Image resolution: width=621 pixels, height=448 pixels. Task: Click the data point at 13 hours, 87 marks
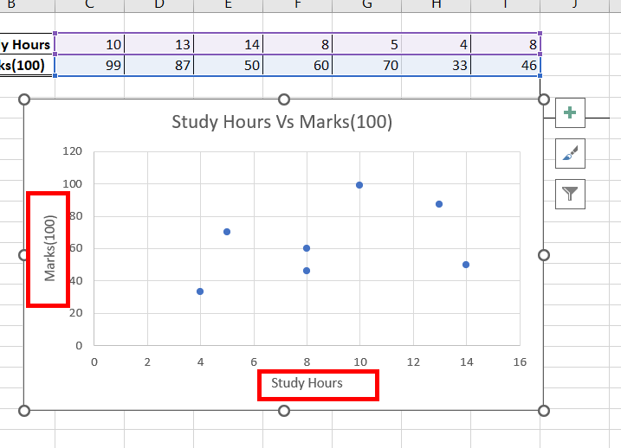pyautogui.click(x=439, y=204)
